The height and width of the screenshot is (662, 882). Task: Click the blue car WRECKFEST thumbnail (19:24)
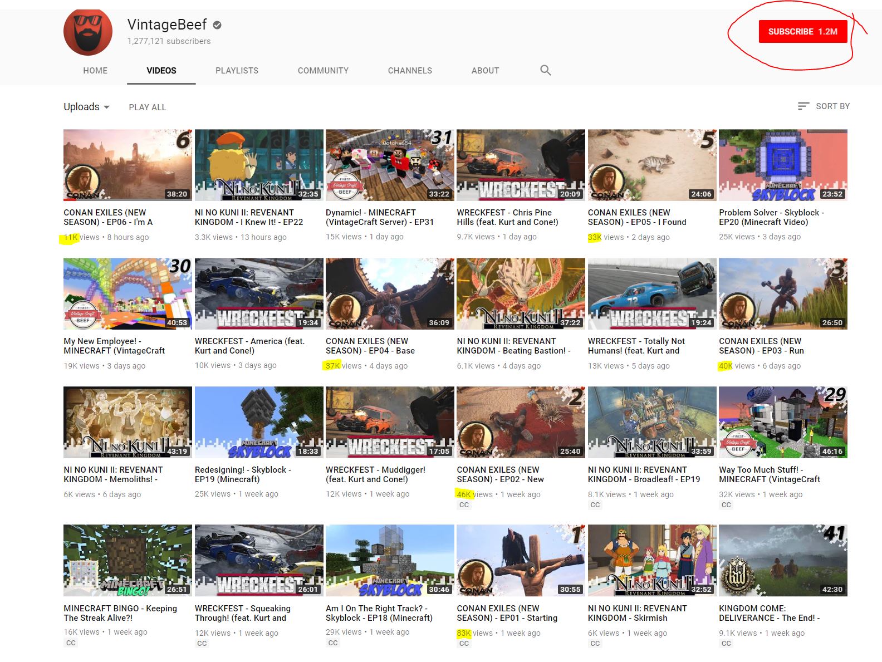coord(652,293)
